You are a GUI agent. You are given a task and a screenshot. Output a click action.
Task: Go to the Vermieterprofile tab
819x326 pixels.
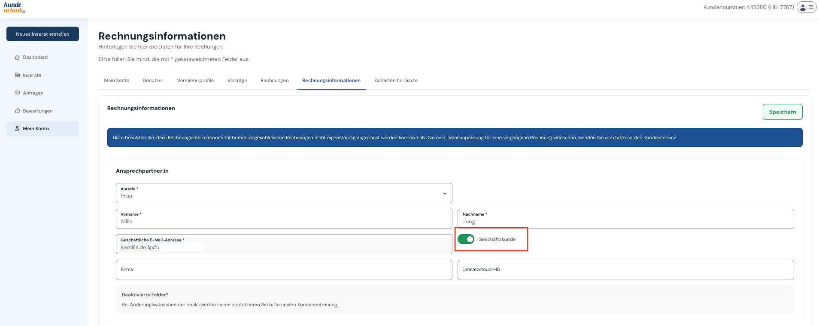click(x=195, y=80)
